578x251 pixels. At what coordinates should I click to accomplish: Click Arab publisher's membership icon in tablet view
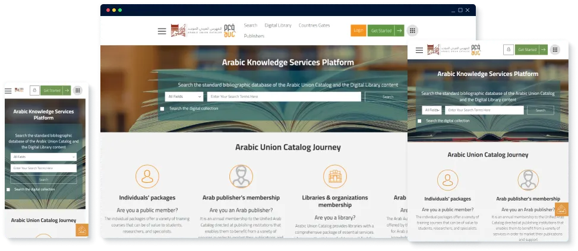(x=528, y=180)
